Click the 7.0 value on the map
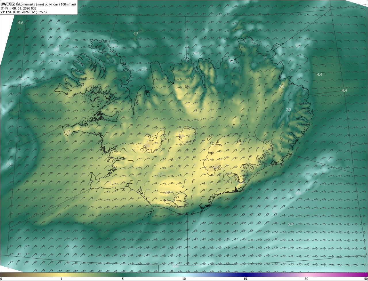The height and width of the screenshot is (281, 368). 288,109
